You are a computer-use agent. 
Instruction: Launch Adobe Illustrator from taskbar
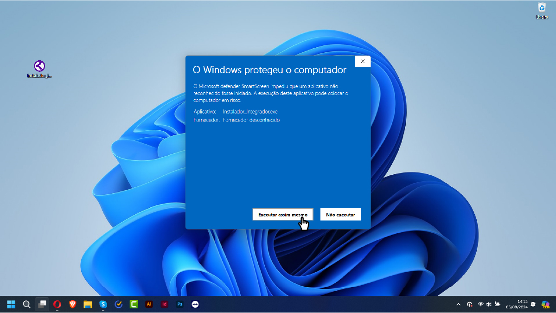(149, 304)
